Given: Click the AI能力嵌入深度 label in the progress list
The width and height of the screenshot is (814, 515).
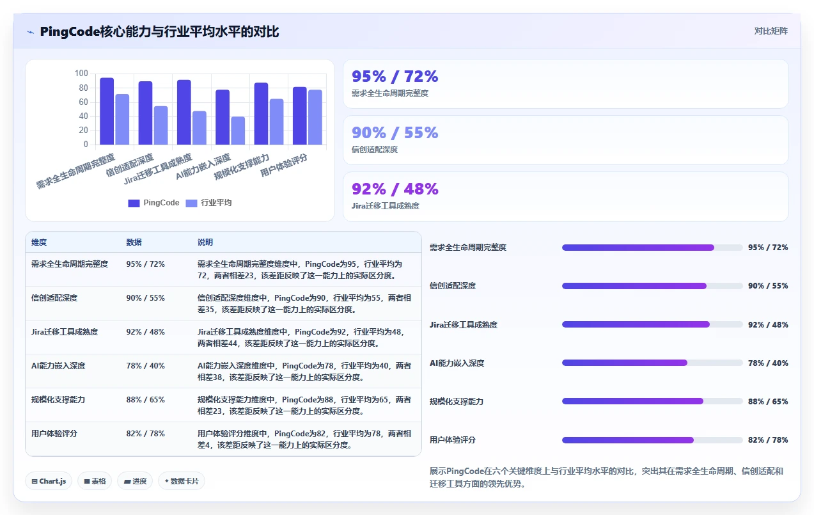Looking at the screenshot, I should 457,363.
